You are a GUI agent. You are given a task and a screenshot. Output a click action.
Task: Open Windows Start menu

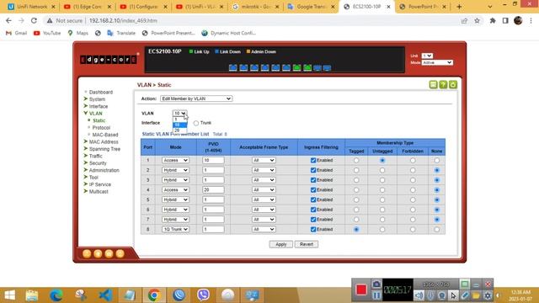9,295
